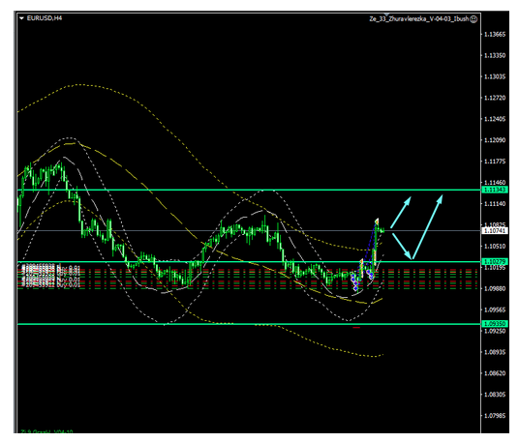Click the 1.12720 price scale value
The width and height of the screenshot is (519, 442).
point(495,98)
